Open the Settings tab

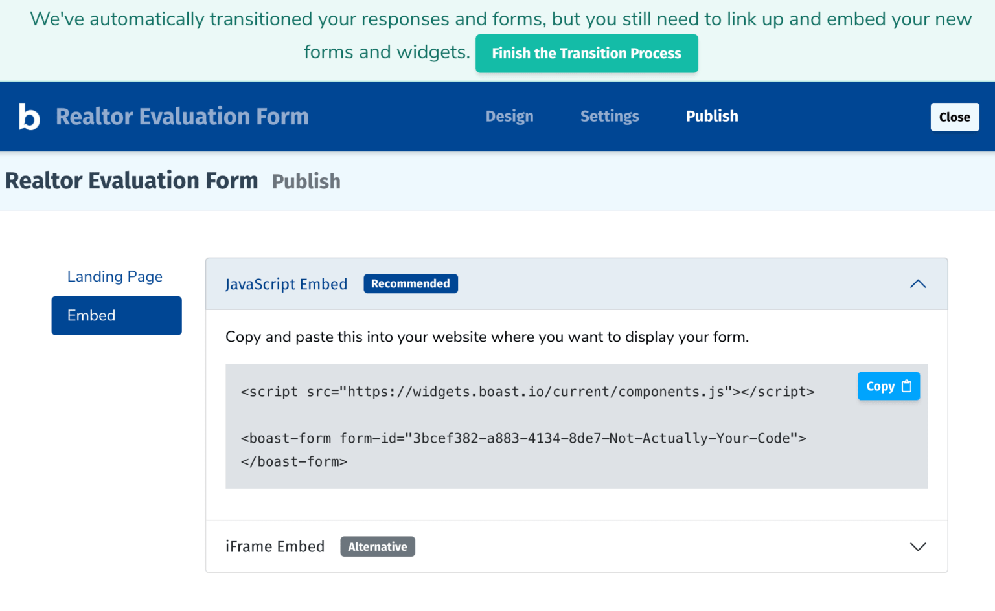tap(610, 117)
